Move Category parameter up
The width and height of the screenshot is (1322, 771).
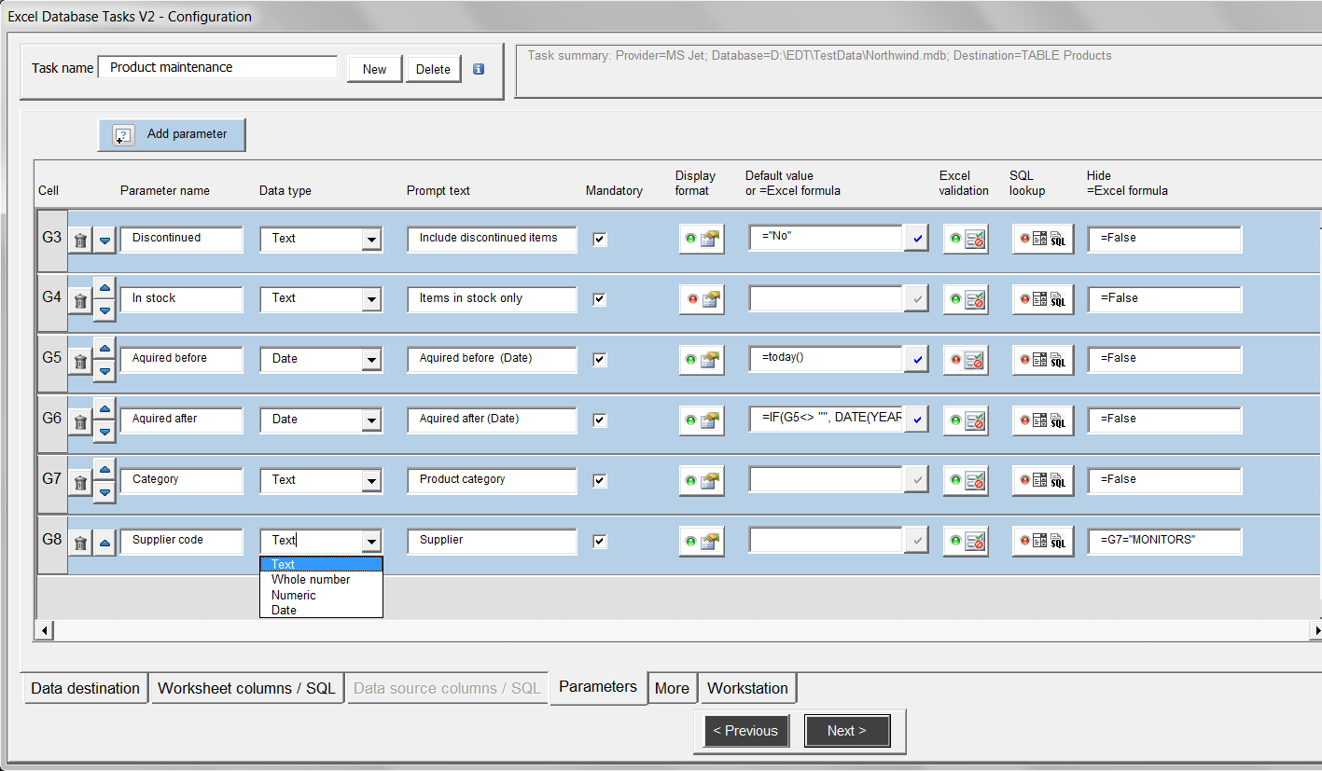pos(104,469)
